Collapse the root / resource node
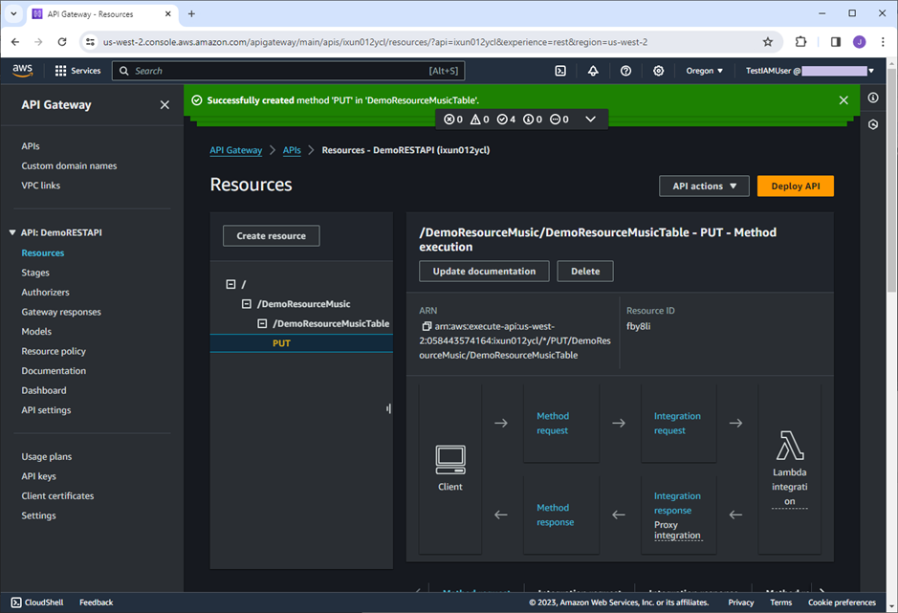This screenshot has width=898, height=613. [x=230, y=284]
